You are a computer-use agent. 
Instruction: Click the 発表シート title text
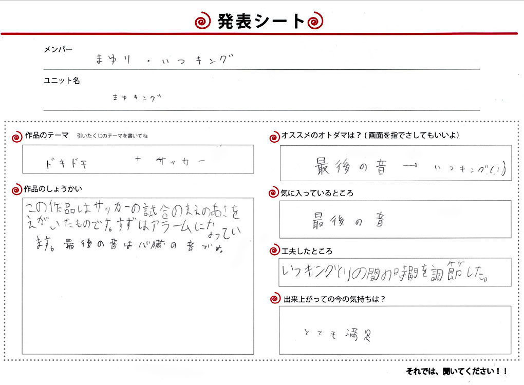click(260, 22)
